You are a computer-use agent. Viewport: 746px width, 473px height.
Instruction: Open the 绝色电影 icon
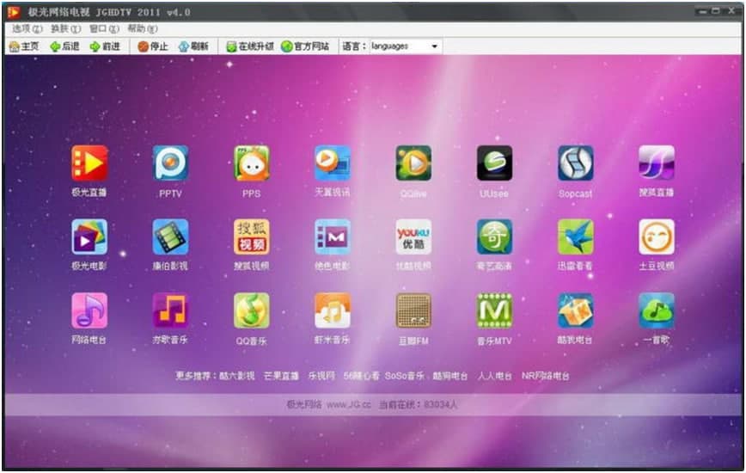coord(333,237)
